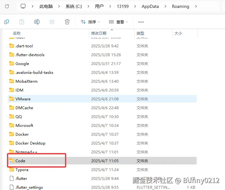The height and width of the screenshot is (190, 225).
Task: Select the Google folder icon
Action: coord(12,63)
